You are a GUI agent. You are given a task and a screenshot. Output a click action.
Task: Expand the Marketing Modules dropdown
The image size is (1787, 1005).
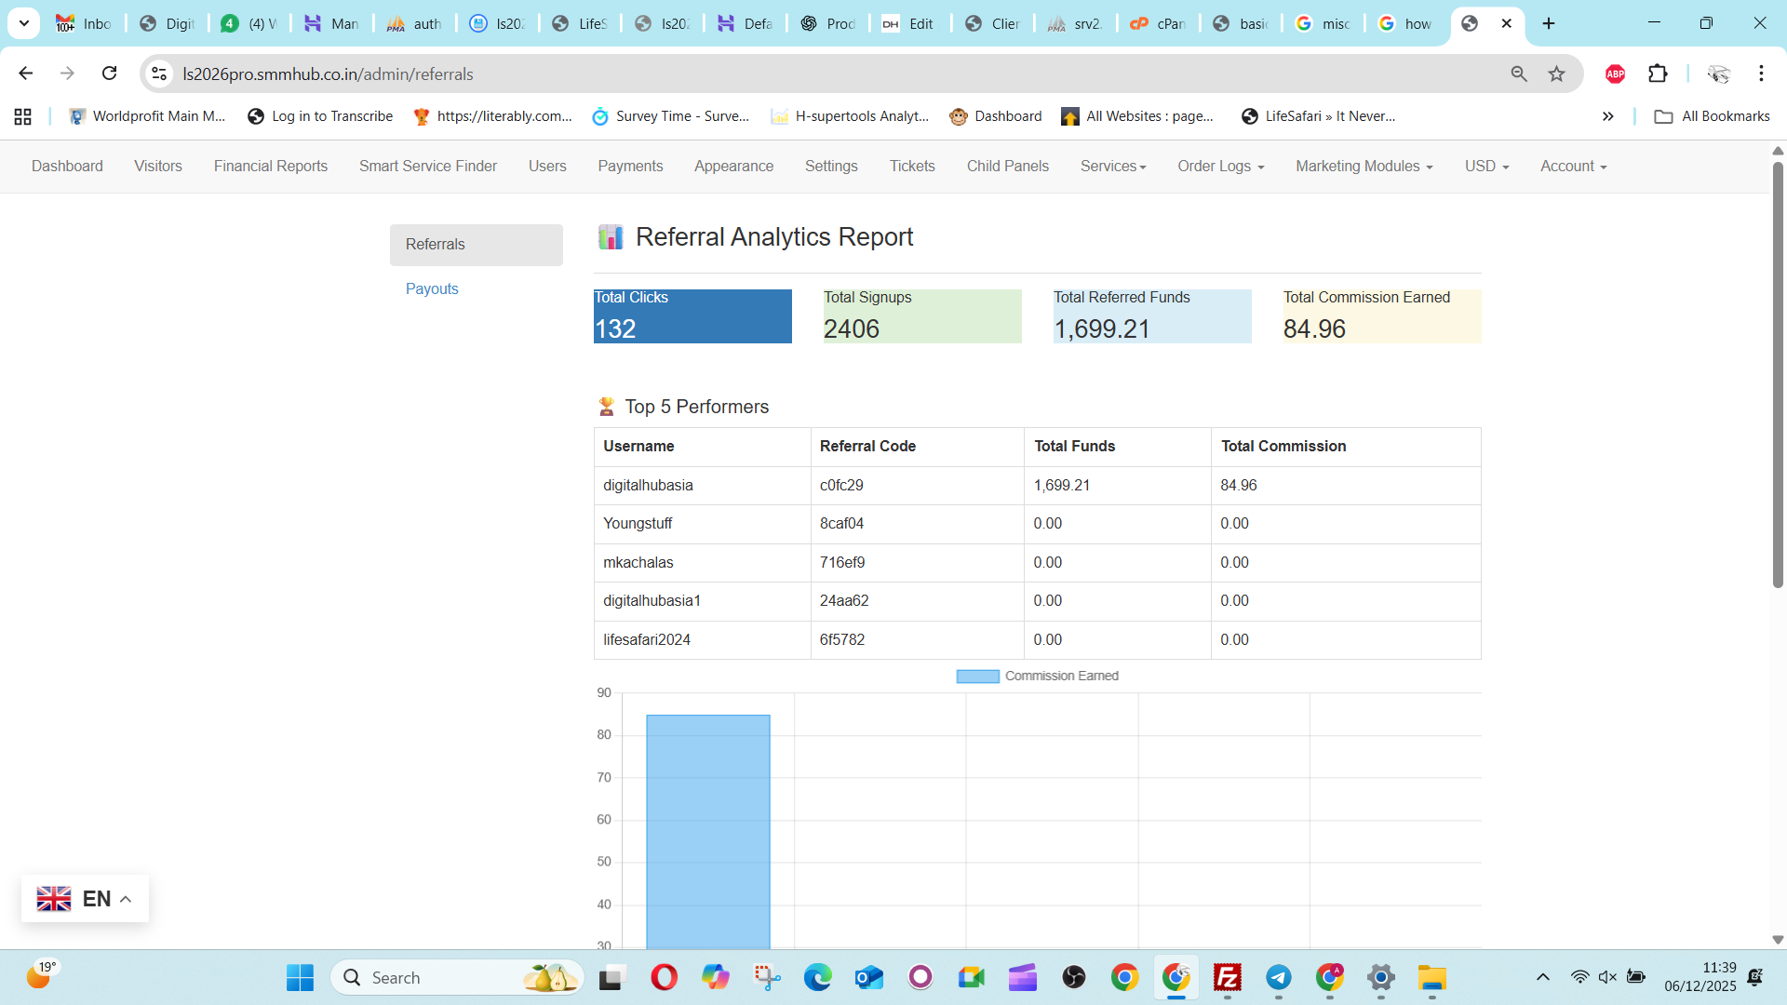(x=1364, y=167)
